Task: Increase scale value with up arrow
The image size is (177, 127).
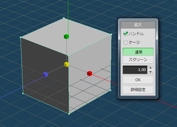Action: [150, 68]
